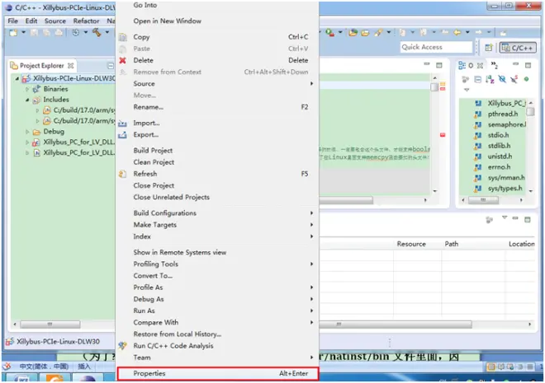Click the Hide Static Members icon in Outline
The width and height of the screenshot is (545, 383).
pos(514,79)
